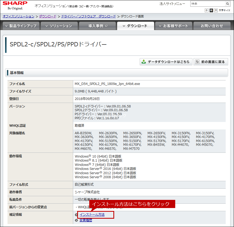Click 補足情報 row label
This screenshot has width=234, height=227.
[x=16, y=215]
